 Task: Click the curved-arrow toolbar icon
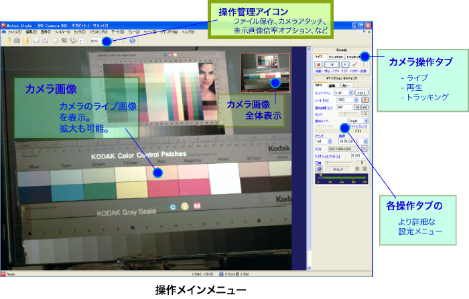73,41
